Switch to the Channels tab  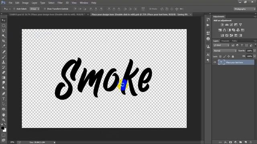point(225,41)
